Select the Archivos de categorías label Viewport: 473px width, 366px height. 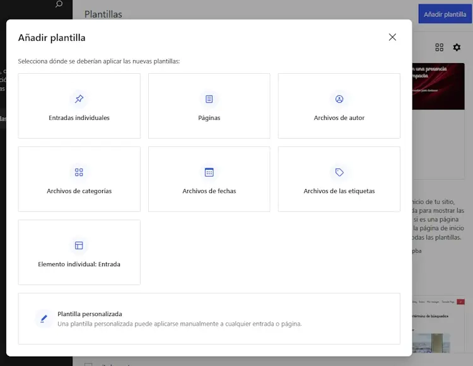(x=79, y=191)
